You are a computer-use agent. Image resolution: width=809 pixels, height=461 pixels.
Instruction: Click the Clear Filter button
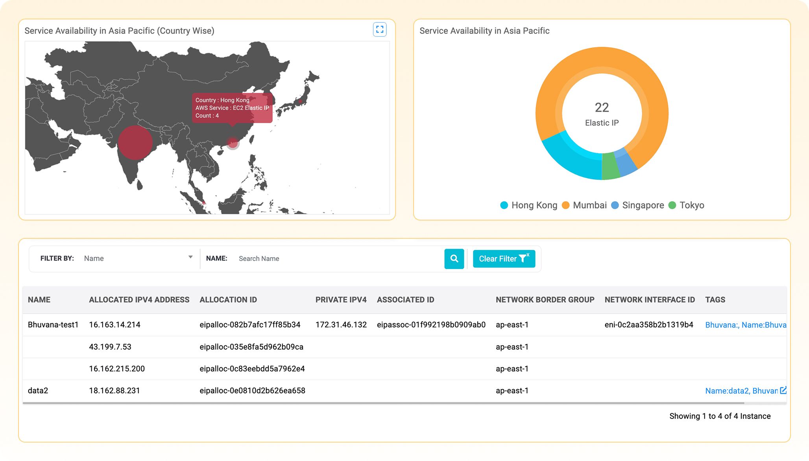504,258
